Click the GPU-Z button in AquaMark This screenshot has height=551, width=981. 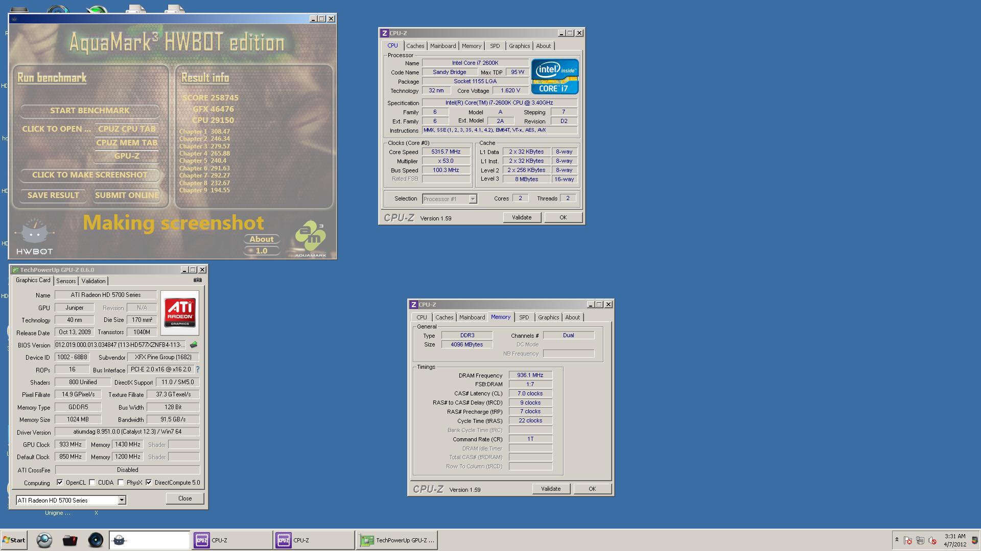coord(127,156)
